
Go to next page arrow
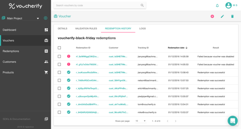point(176,121)
